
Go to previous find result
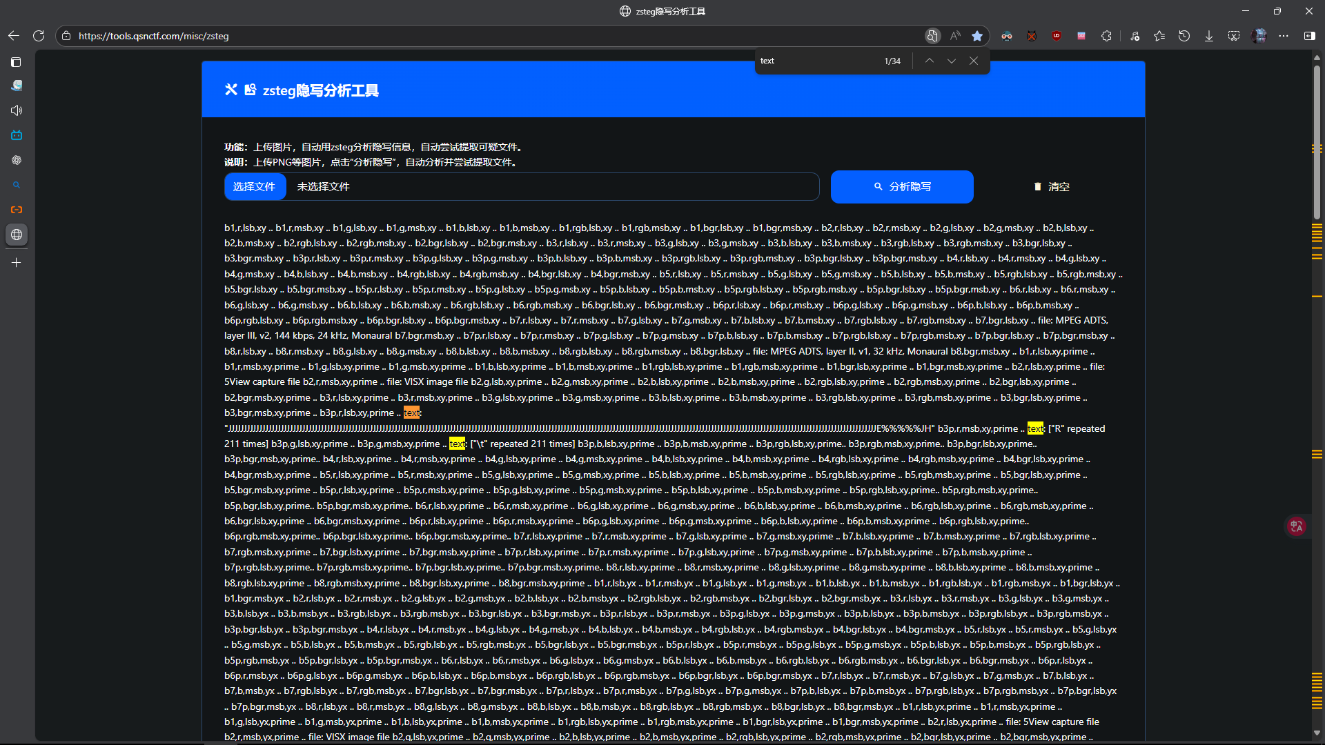[x=930, y=61]
